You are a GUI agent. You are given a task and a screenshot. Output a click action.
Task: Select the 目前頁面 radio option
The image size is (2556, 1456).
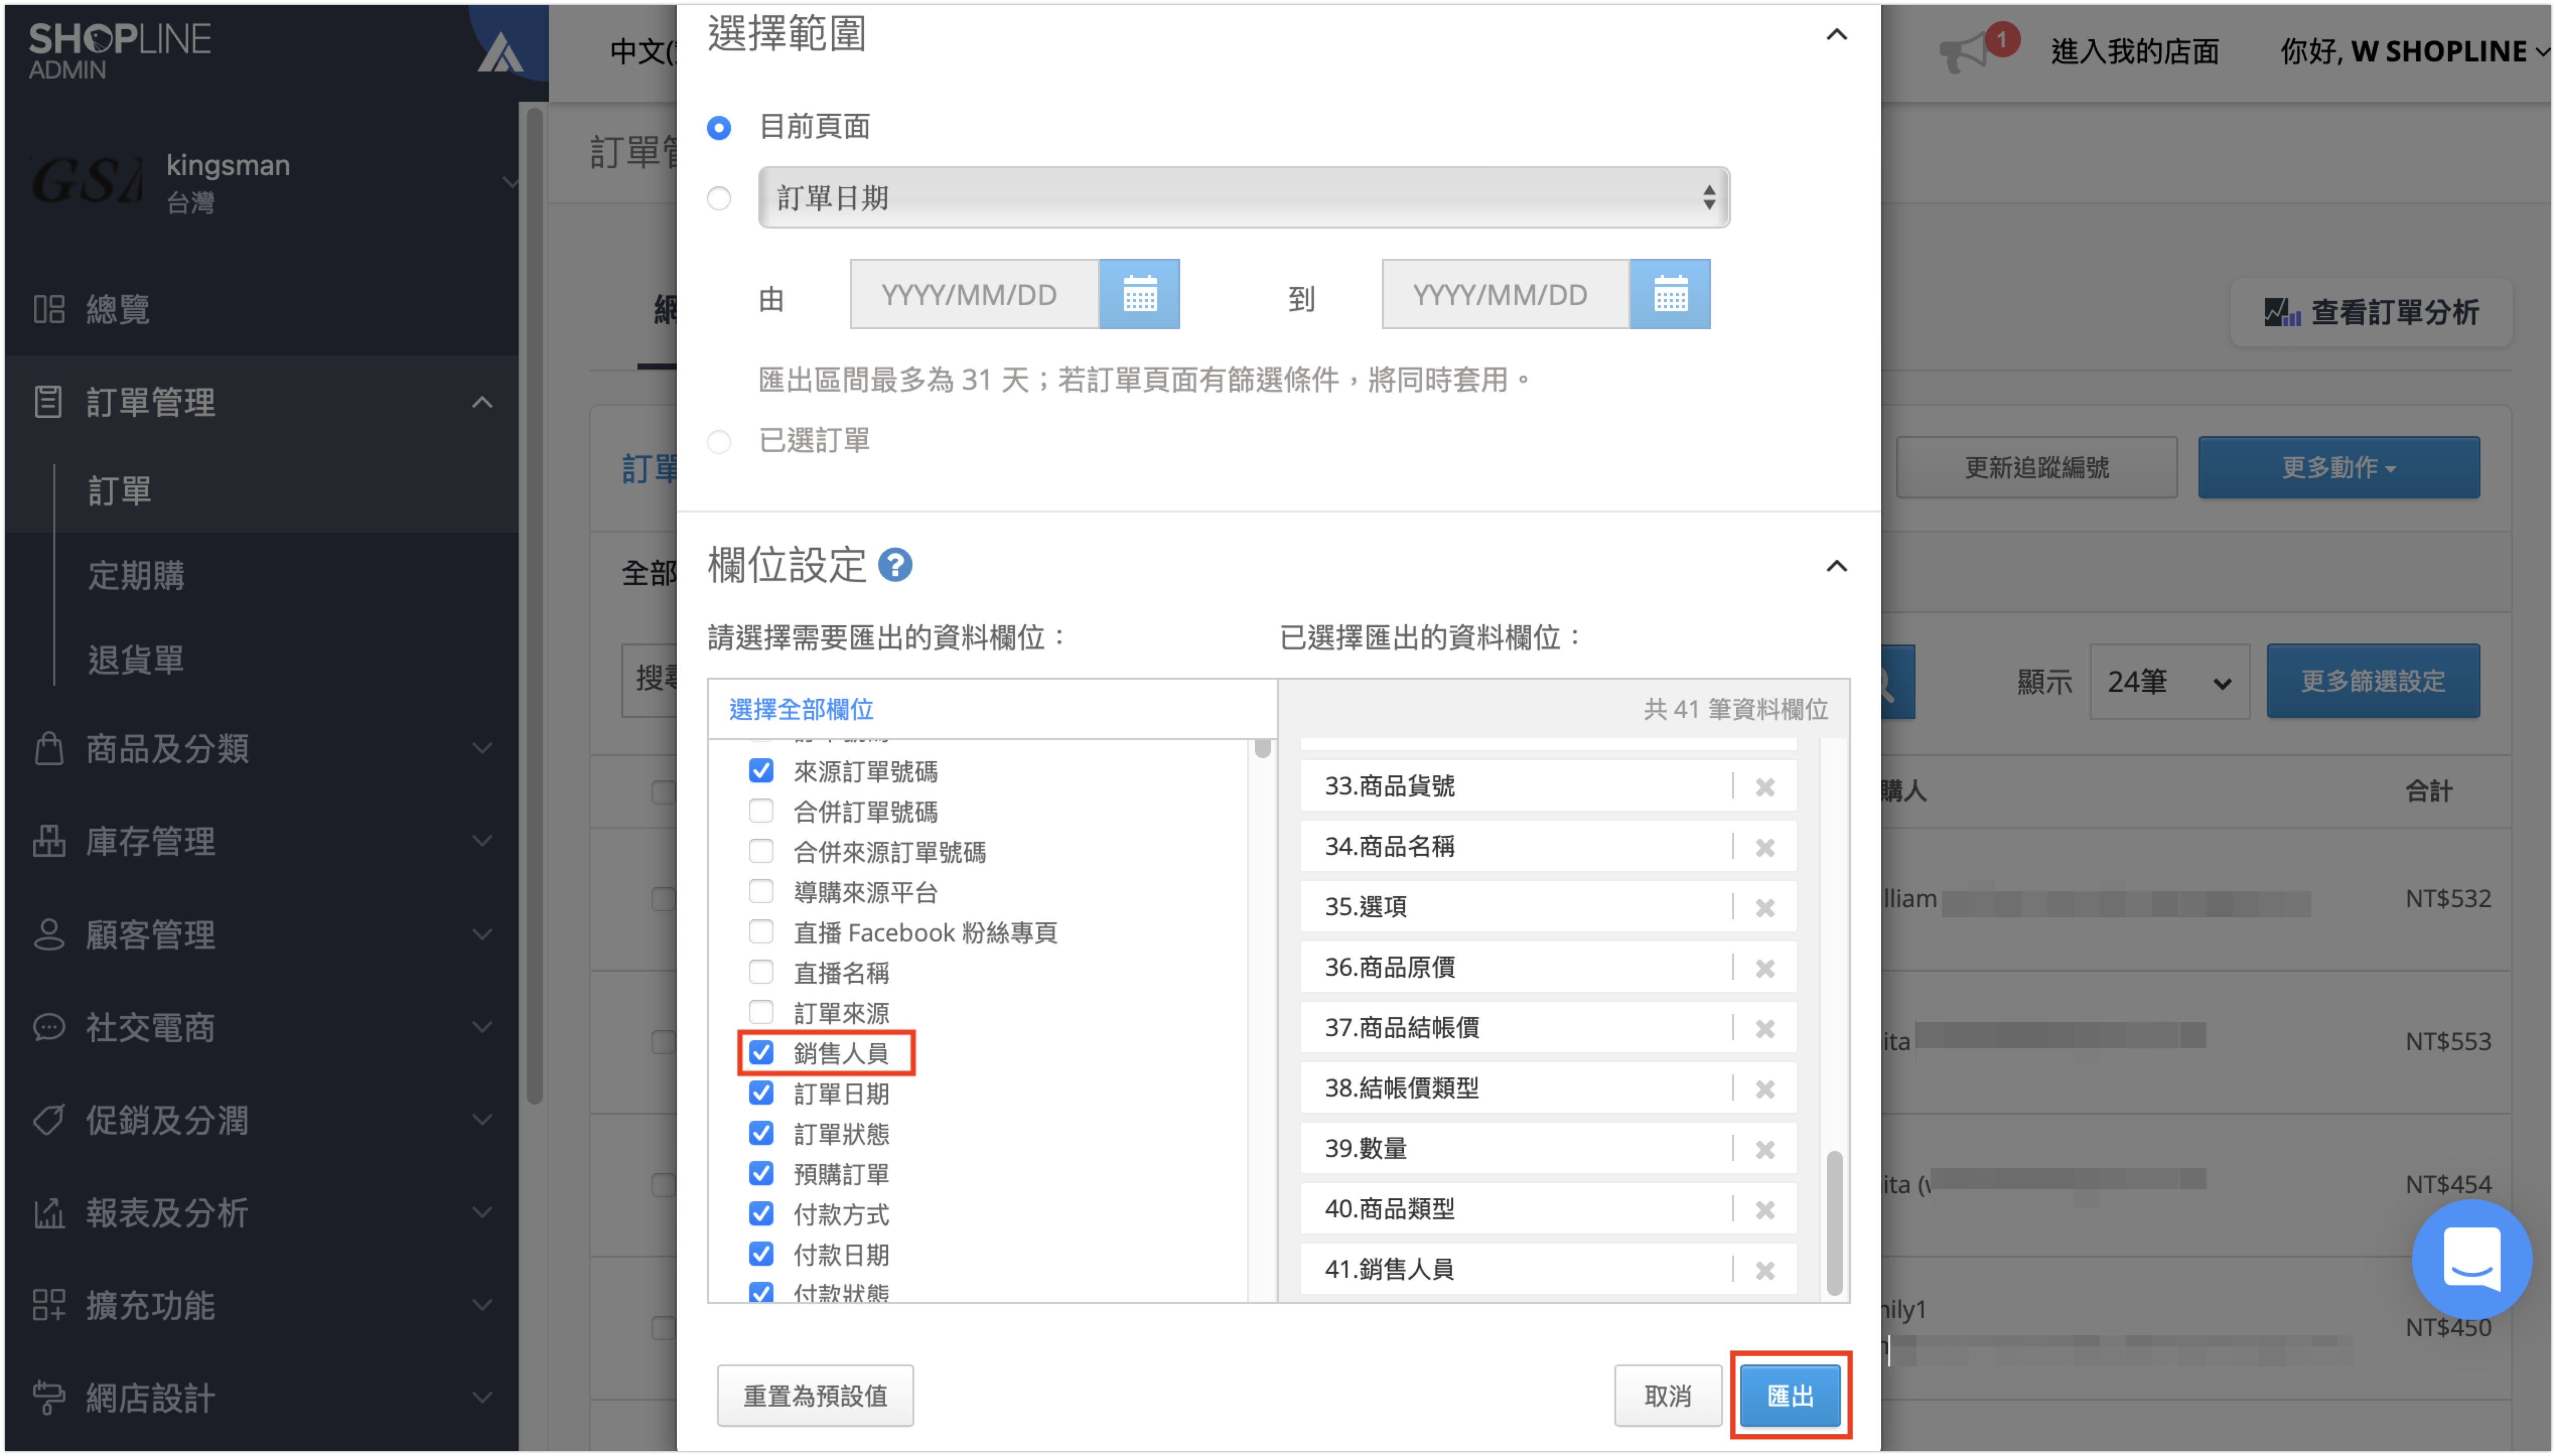click(x=719, y=127)
